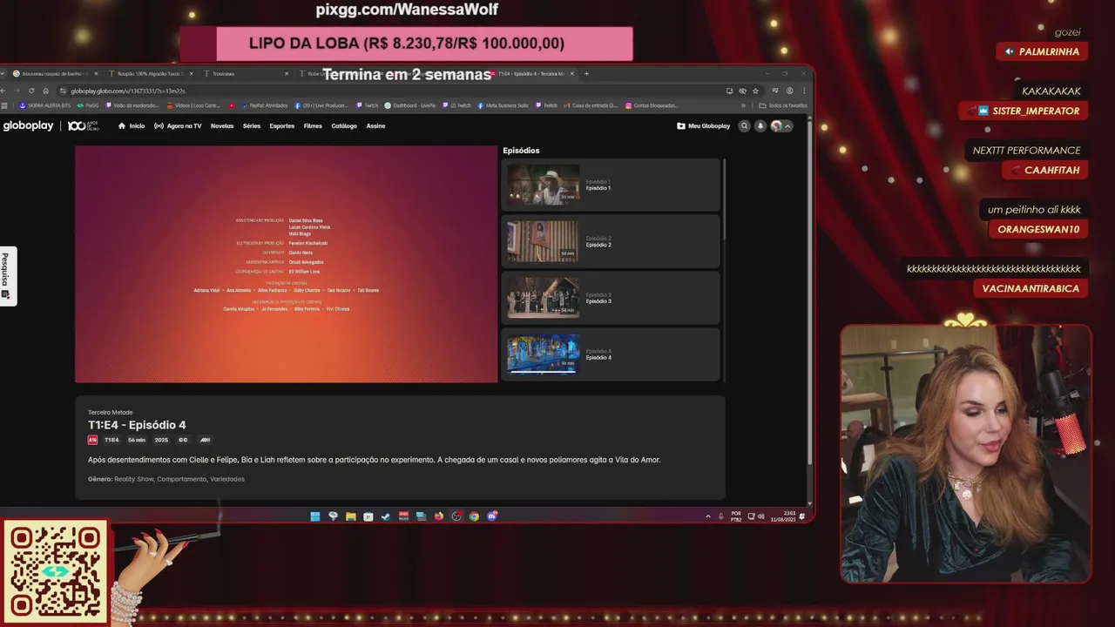Play Episódio 2 thumbnail
The width and height of the screenshot is (1115, 627).
point(544,241)
